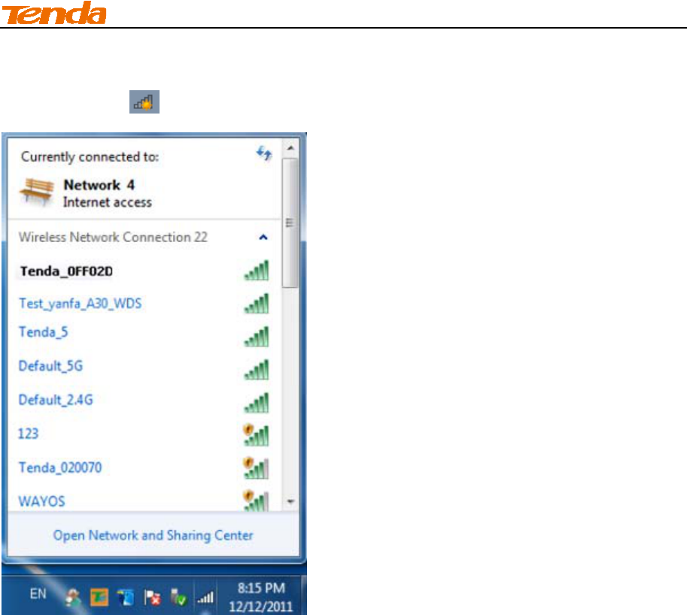Screen dimensions: 687x615
Task: Click shielded signal icon for WAYOS
Action: 256,501
